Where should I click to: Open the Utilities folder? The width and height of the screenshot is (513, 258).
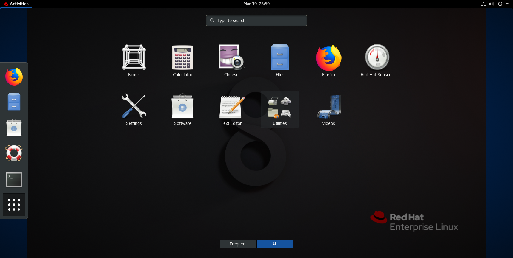[280, 109]
